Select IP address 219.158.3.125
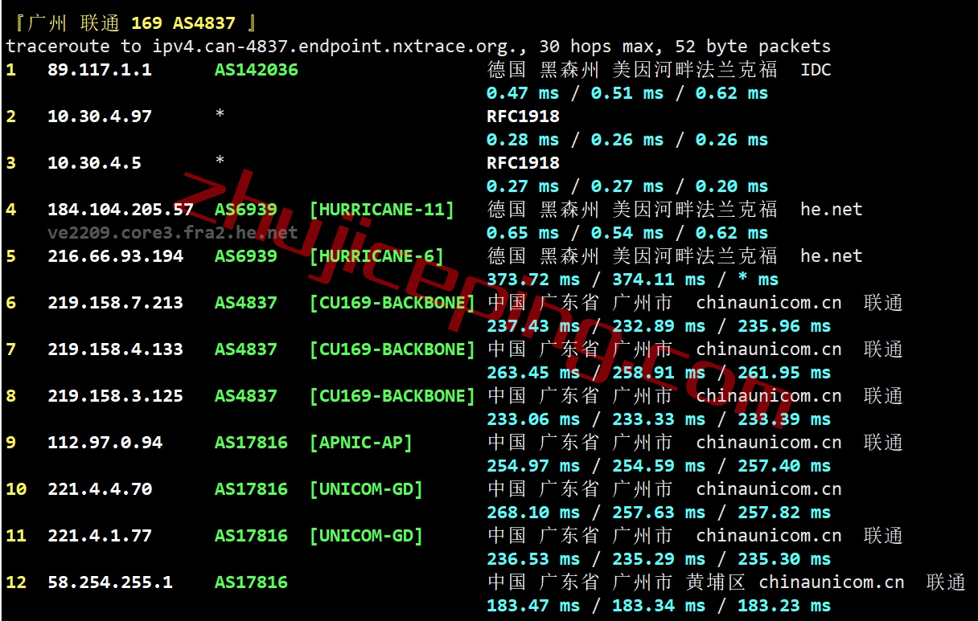 [115, 396]
